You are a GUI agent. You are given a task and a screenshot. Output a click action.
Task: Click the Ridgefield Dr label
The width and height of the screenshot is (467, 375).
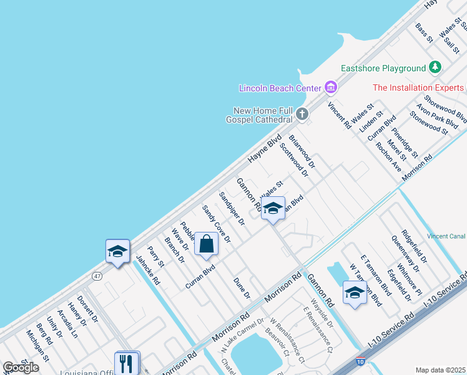point(414,246)
